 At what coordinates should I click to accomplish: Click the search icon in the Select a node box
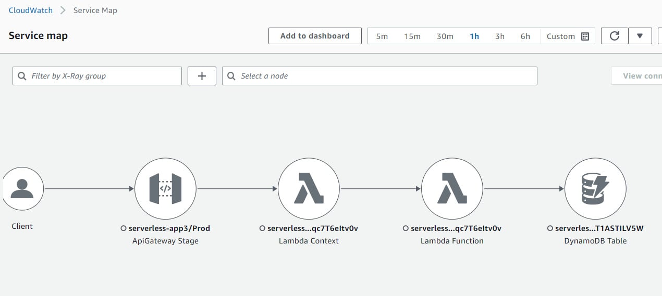pos(231,76)
